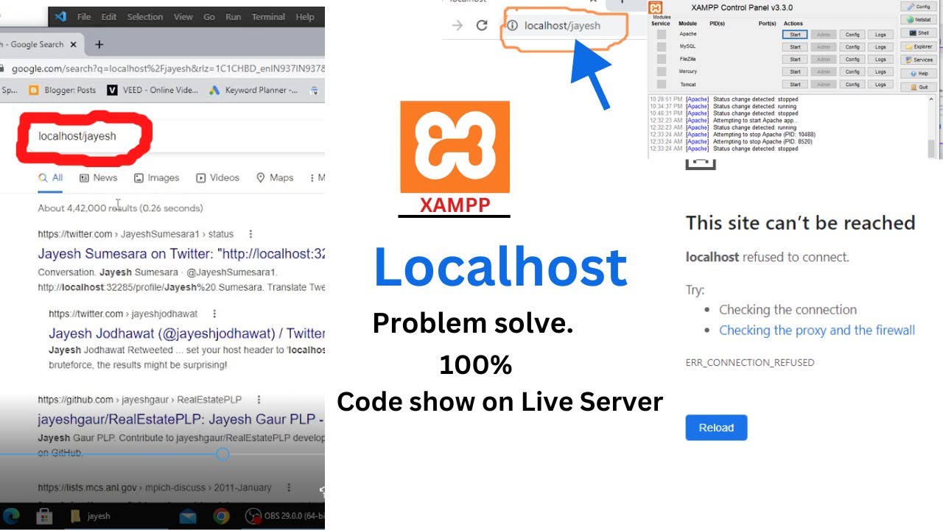Open the VS Code Edit menu
This screenshot has width=943, height=530.
click(109, 16)
